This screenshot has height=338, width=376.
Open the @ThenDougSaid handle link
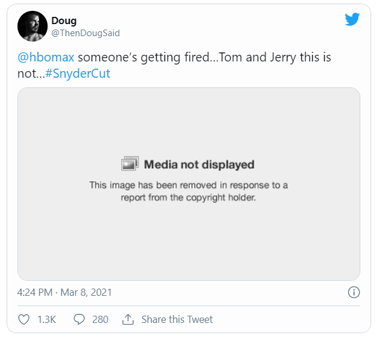click(86, 33)
